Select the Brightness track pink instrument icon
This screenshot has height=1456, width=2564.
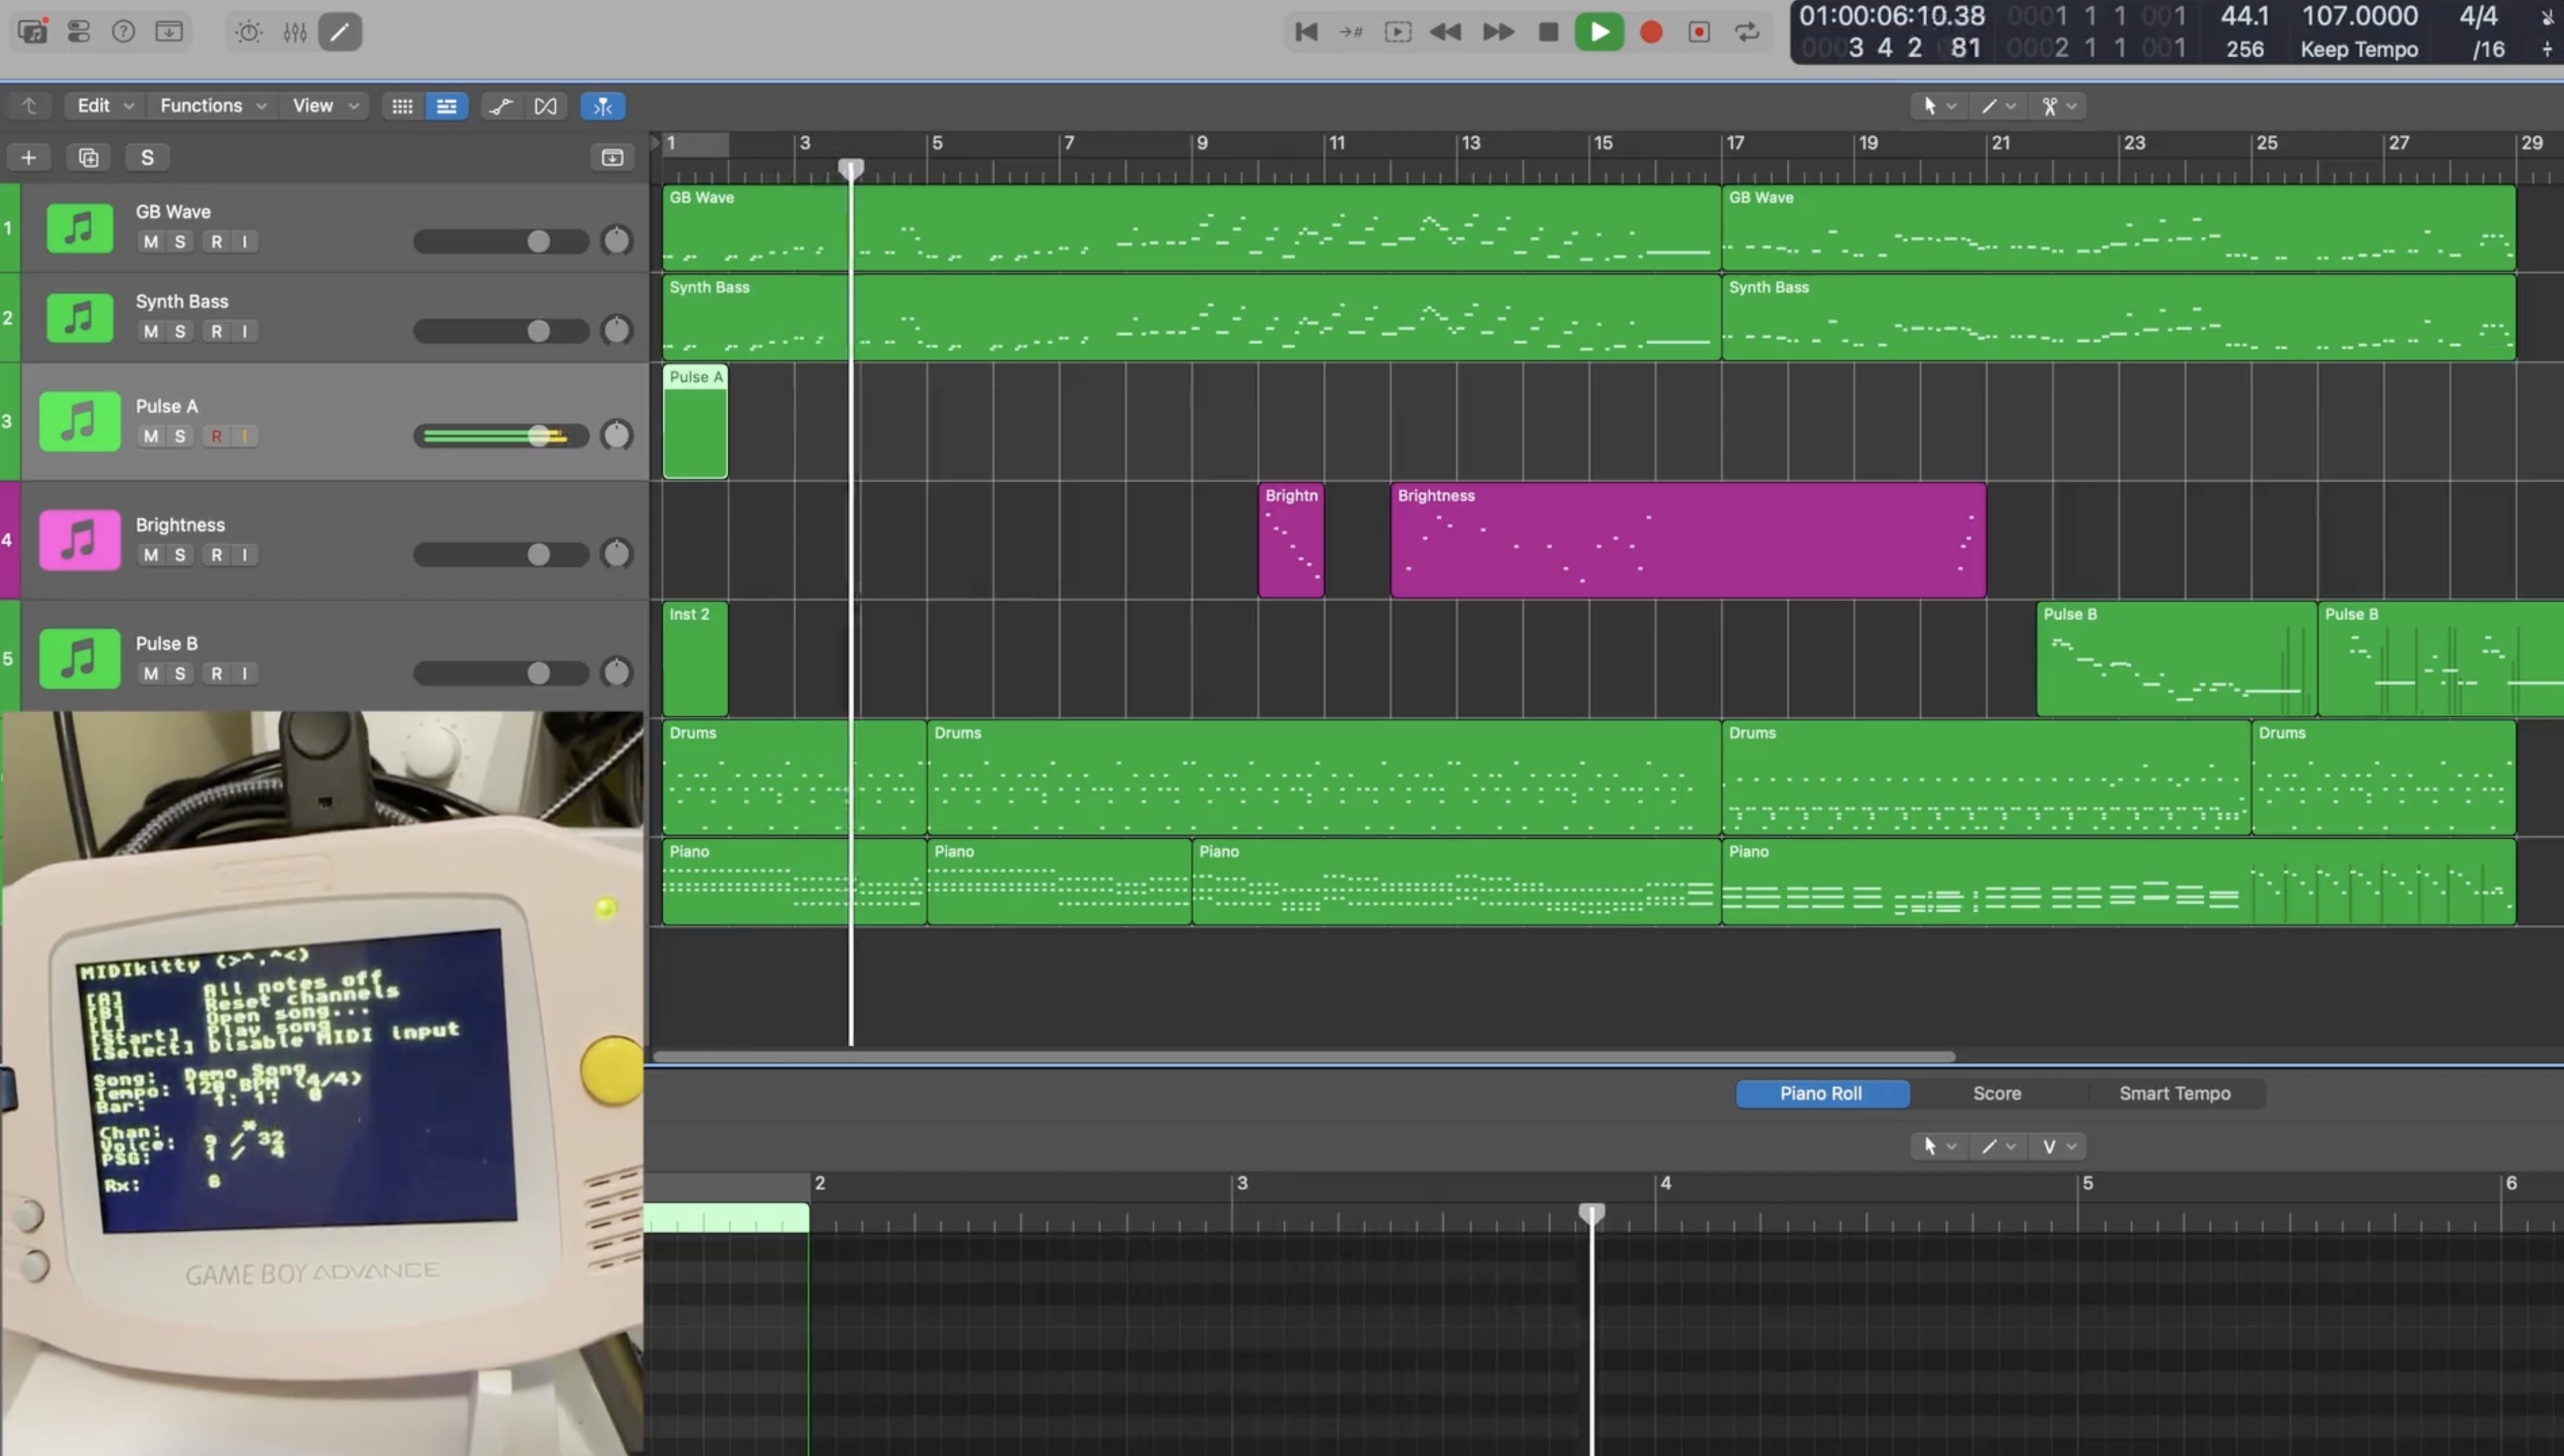tap(80, 541)
